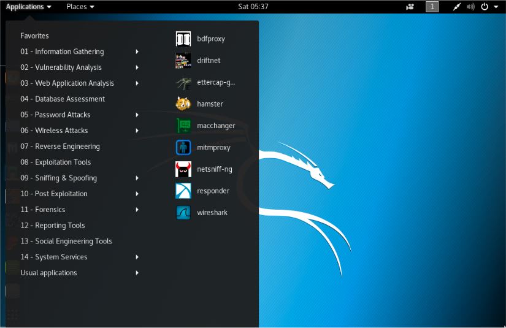Click the ettercap spider icon
506x328 pixels.
coord(183,83)
